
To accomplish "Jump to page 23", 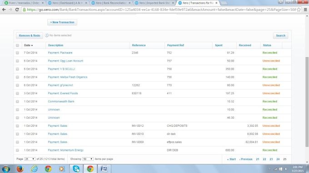I will 271,159.
